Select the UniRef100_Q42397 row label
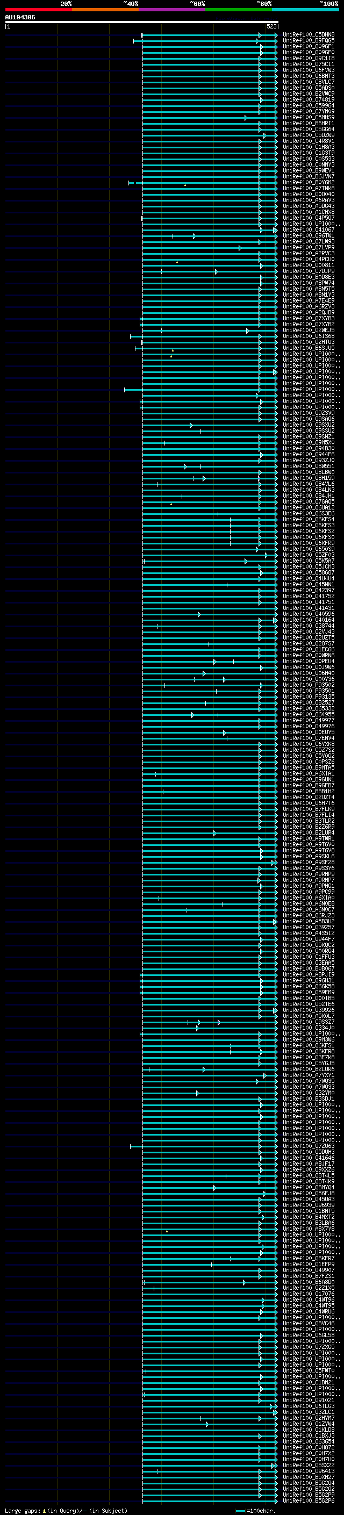 pyautogui.click(x=308, y=591)
